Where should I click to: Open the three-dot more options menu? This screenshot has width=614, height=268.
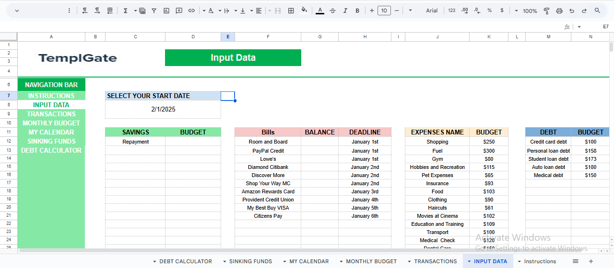[x=70, y=11]
